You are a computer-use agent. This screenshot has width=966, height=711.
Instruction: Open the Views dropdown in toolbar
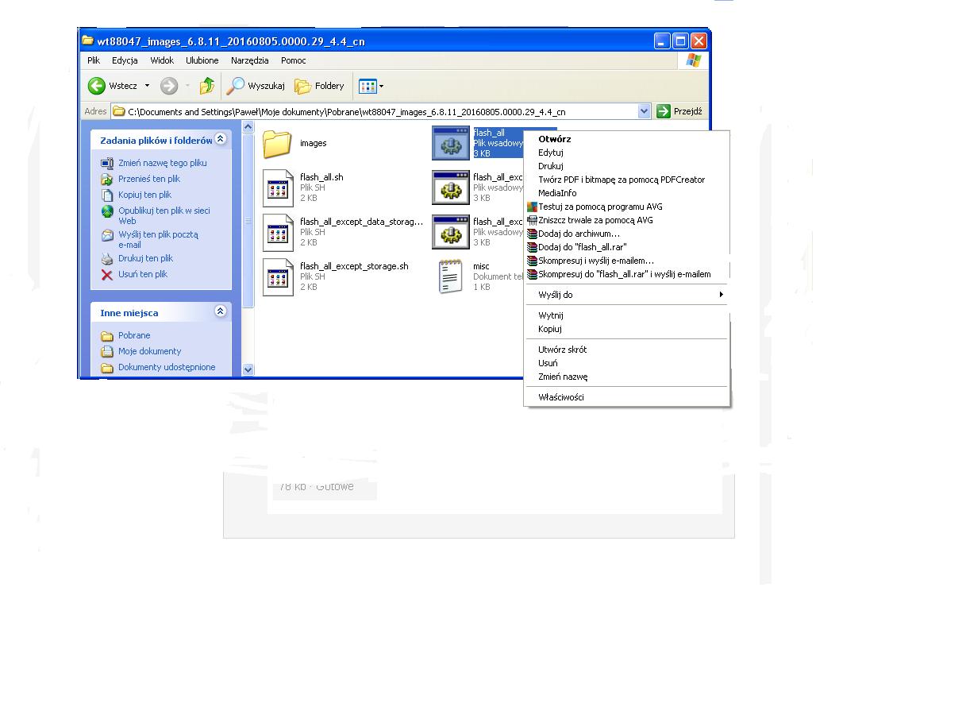point(371,86)
